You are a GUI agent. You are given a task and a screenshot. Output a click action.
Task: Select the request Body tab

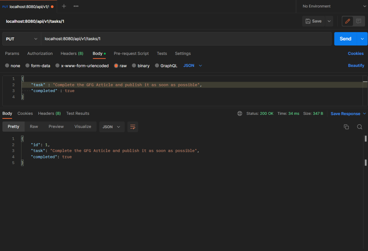click(x=99, y=54)
